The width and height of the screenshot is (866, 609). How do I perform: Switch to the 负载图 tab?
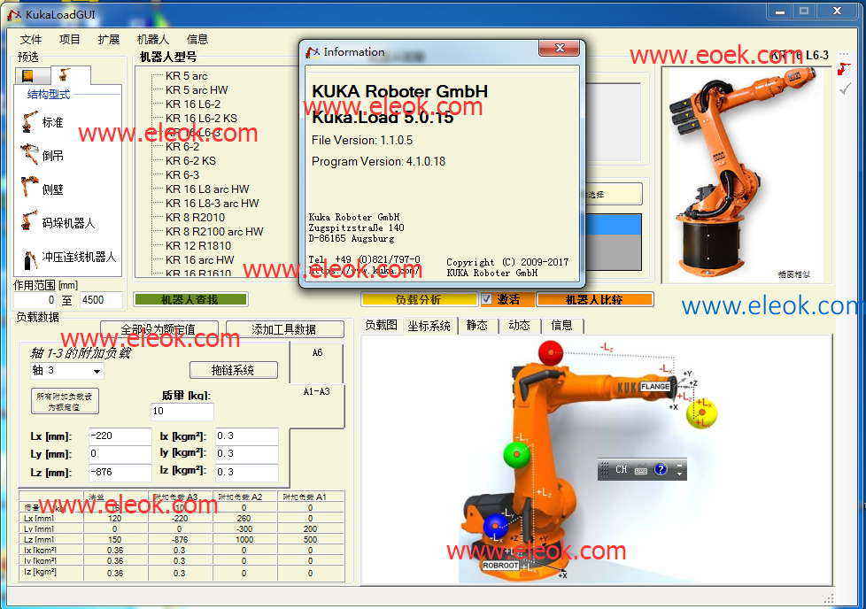pos(381,325)
